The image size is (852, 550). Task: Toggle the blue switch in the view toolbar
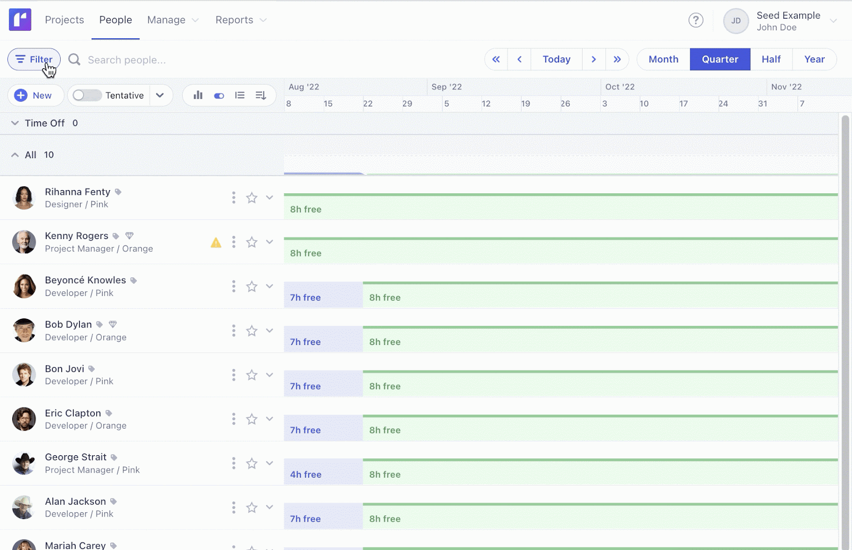coord(219,95)
